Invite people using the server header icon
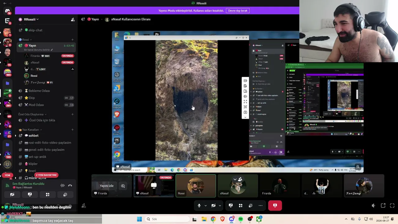Screen dimensions: 398x224 (73, 20)
